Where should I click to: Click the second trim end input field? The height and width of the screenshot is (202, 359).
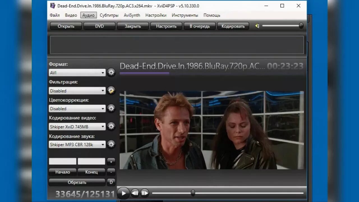tap(91, 161)
